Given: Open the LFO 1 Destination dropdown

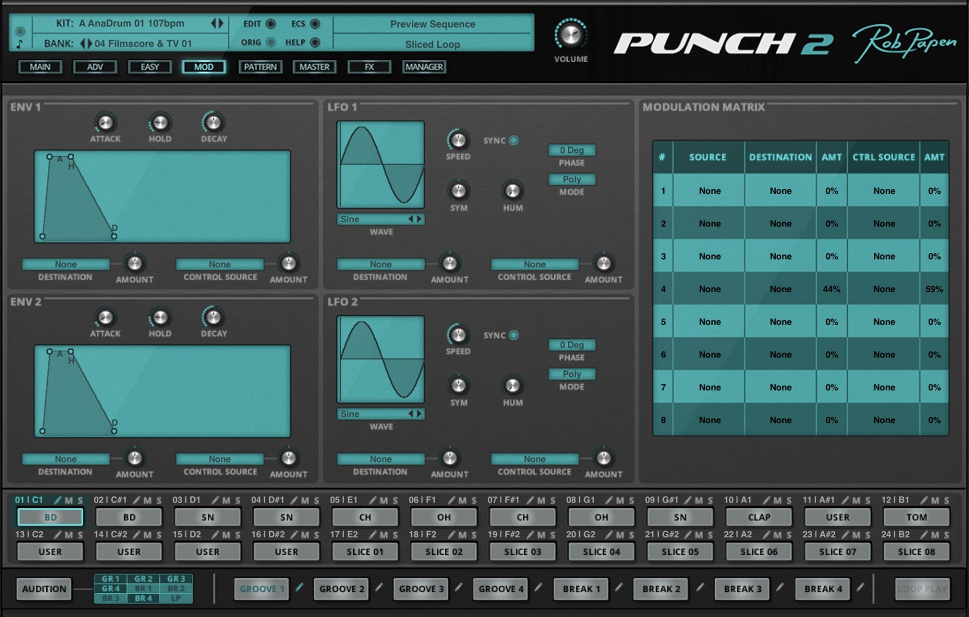Looking at the screenshot, I should 381,264.
